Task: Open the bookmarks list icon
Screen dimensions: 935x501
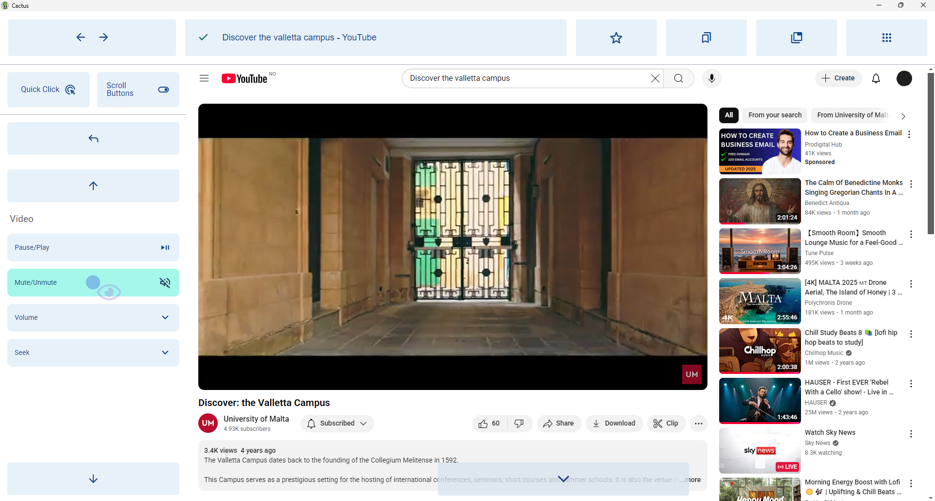Action: point(706,38)
